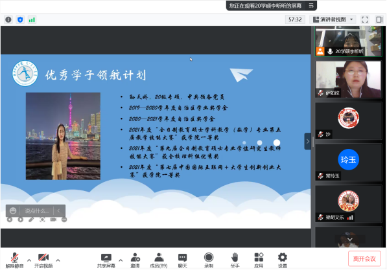Image resolution: width=387 pixels, height=270 pixels.
Task: Click the 离开会议 leave button
Action: pyautogui.click(x=364, y=258)
